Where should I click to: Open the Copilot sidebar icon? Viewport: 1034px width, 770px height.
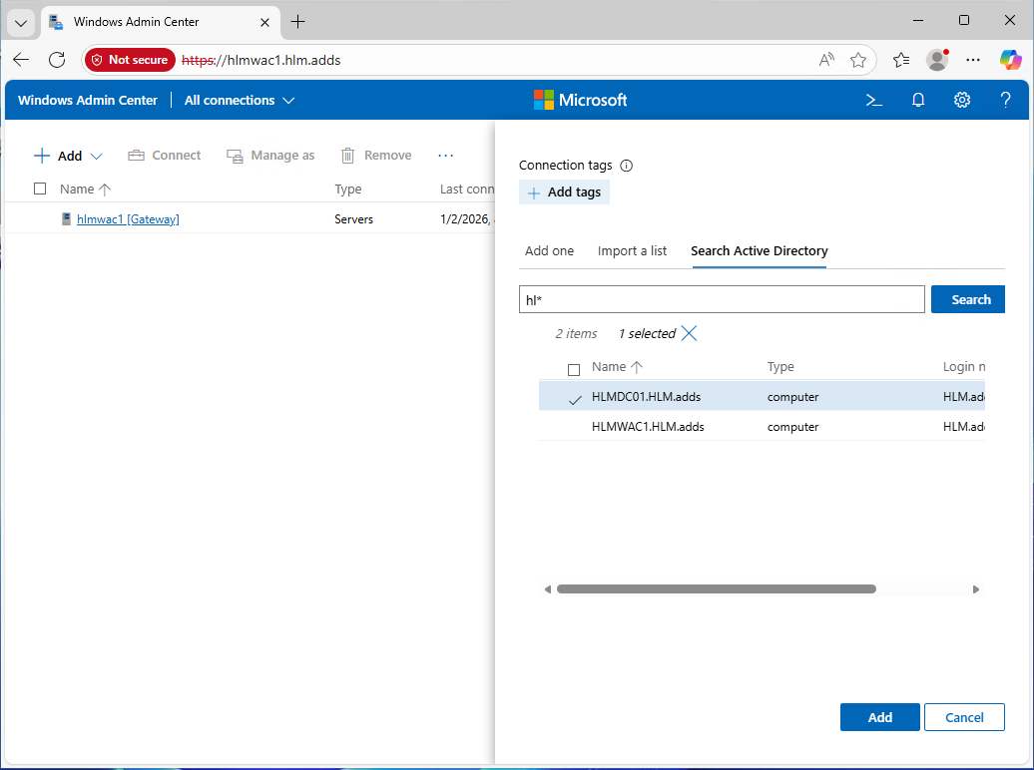(1010, 60)
